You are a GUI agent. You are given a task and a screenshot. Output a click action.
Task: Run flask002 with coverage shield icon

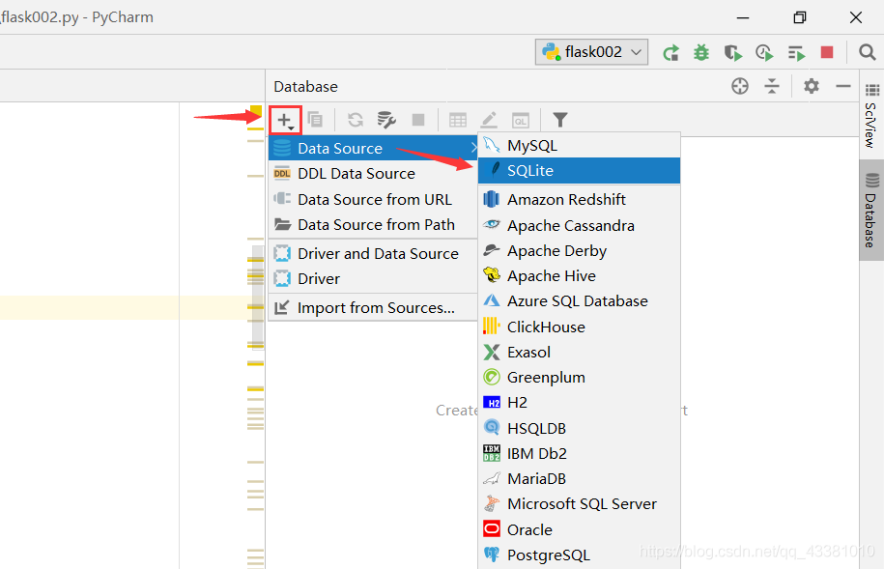click(x=733, y=53)
